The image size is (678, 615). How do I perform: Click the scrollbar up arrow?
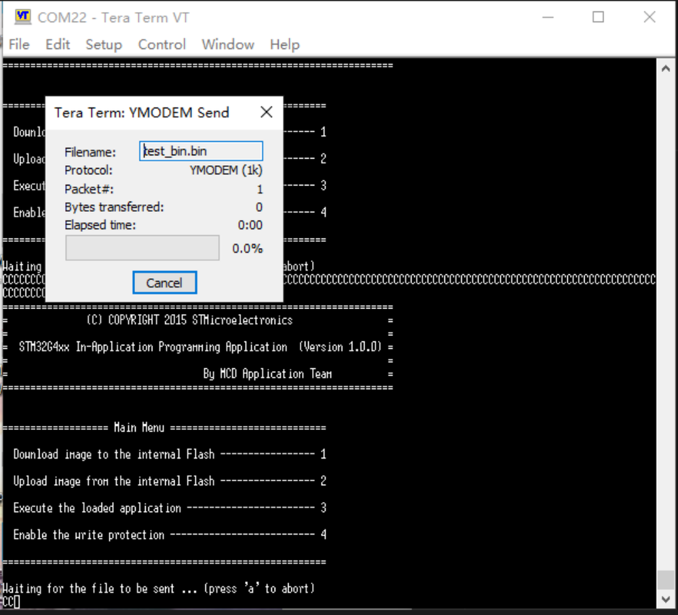tap(666, 69)
